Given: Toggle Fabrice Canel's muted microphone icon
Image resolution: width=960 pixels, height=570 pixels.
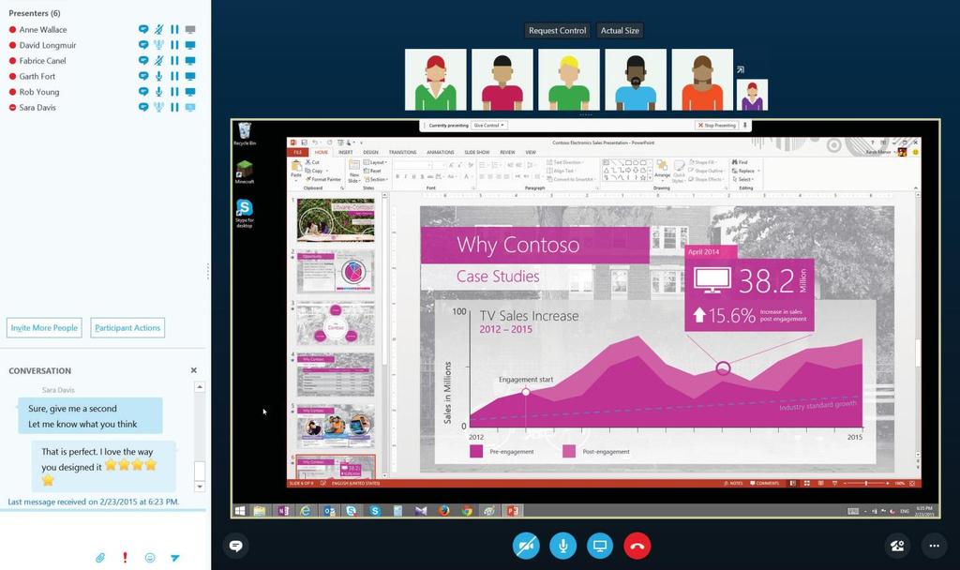Looking at the screenshot, I should [x=158, y=61].
